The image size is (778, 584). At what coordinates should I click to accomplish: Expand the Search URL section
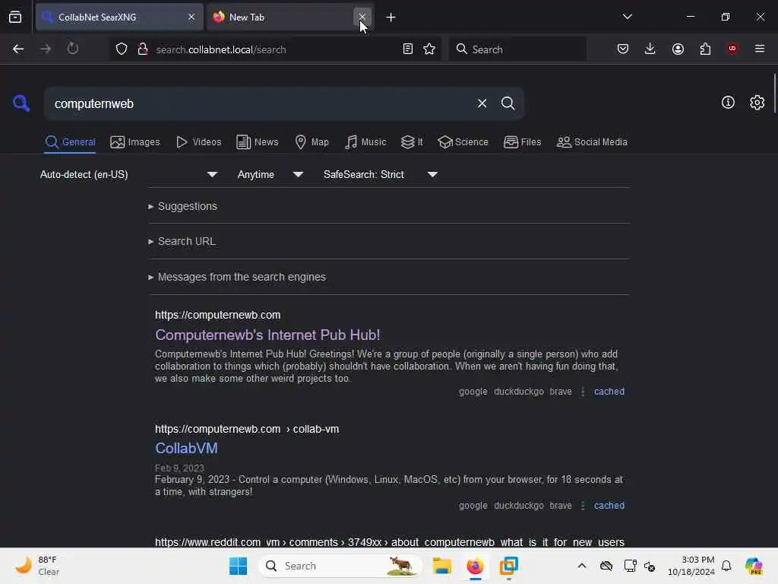182,241
